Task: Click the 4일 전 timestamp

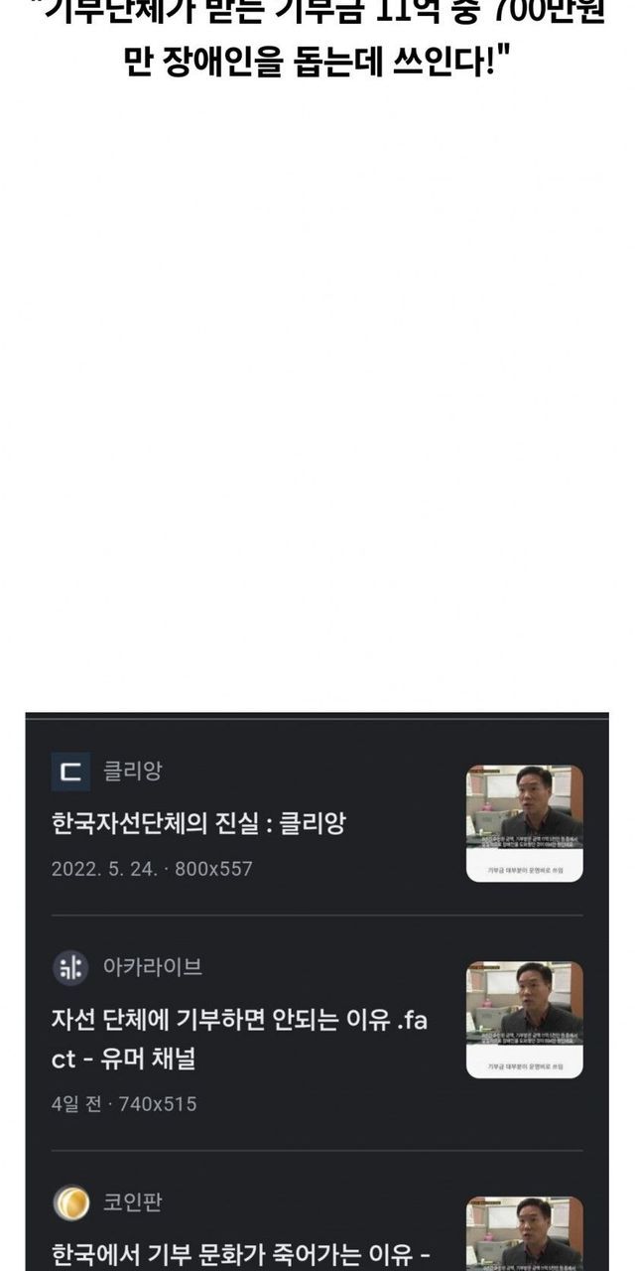Action: tap(76, 1103)
